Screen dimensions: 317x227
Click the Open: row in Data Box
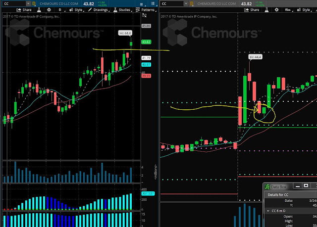click(x=291, y=216)
